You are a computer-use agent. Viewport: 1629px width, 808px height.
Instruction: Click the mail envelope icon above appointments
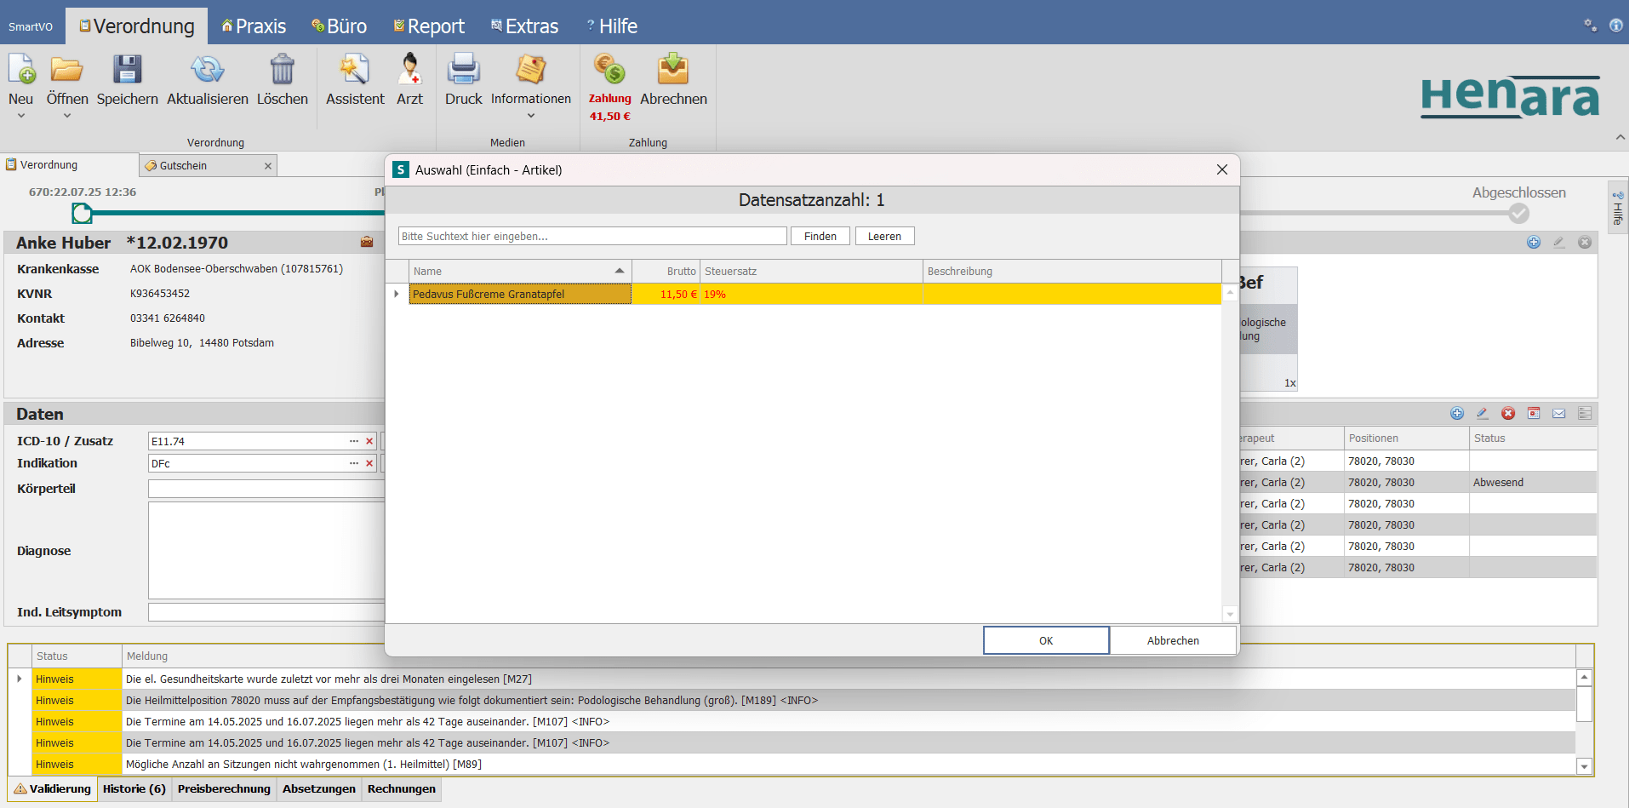coord(1558,414)
